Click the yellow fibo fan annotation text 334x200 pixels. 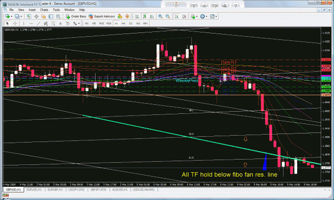point(229,174)
